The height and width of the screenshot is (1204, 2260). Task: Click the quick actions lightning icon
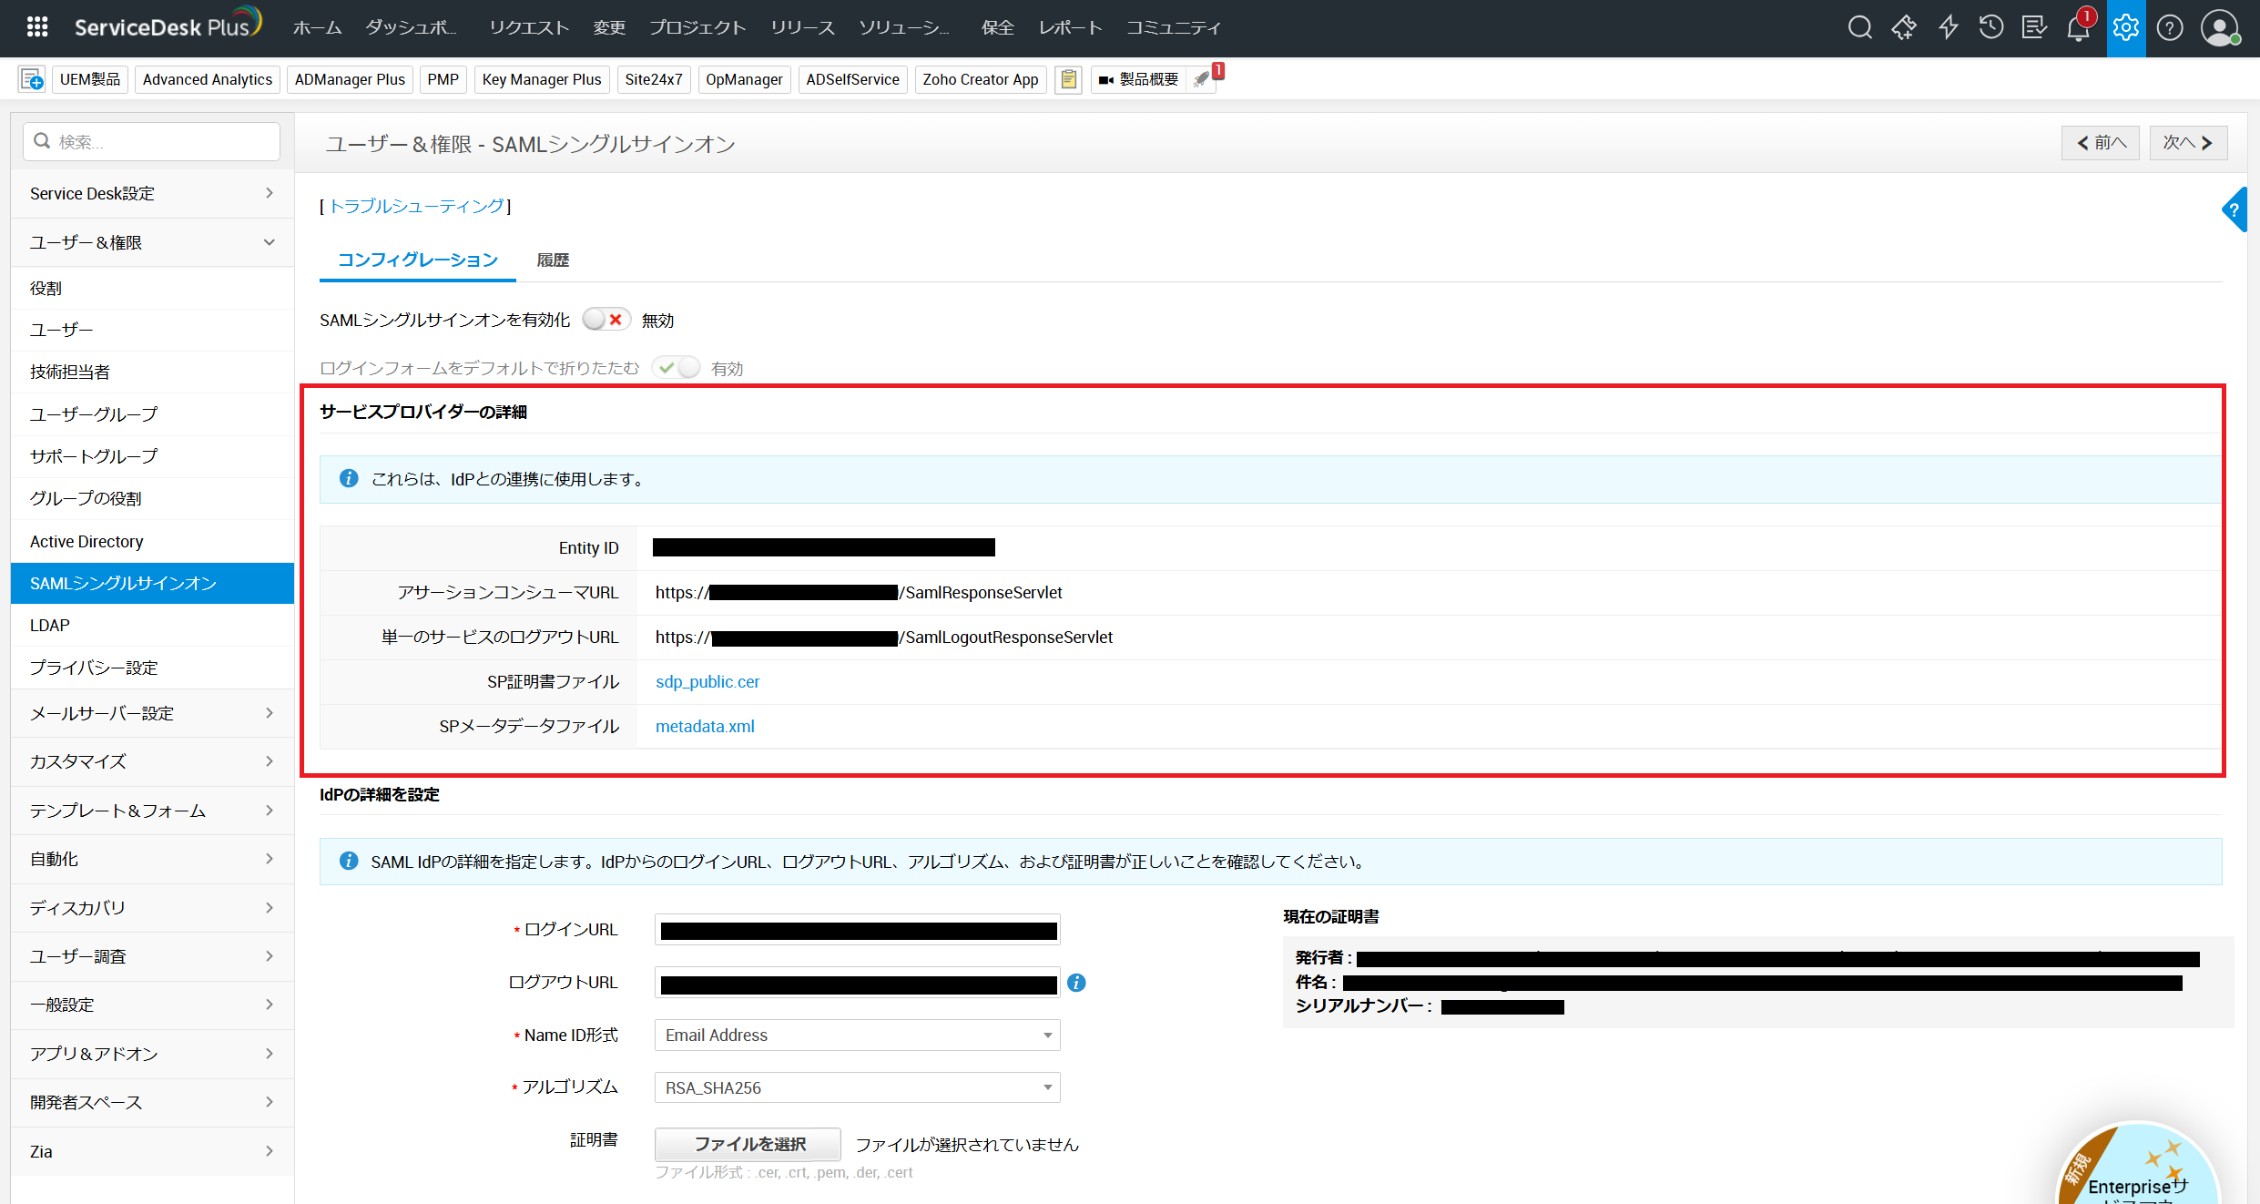click(1948, 27)
